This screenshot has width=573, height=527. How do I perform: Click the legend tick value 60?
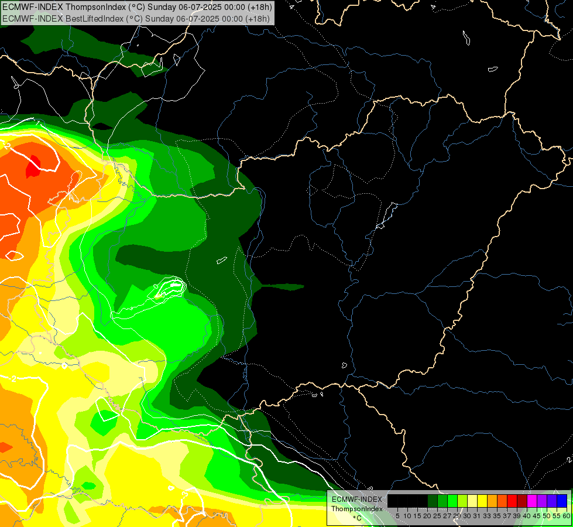click(x=567, y=516)
